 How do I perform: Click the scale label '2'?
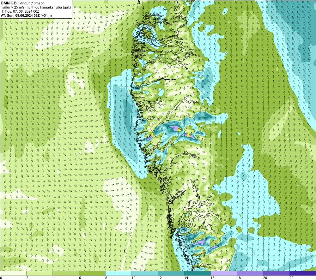[27, 278]
